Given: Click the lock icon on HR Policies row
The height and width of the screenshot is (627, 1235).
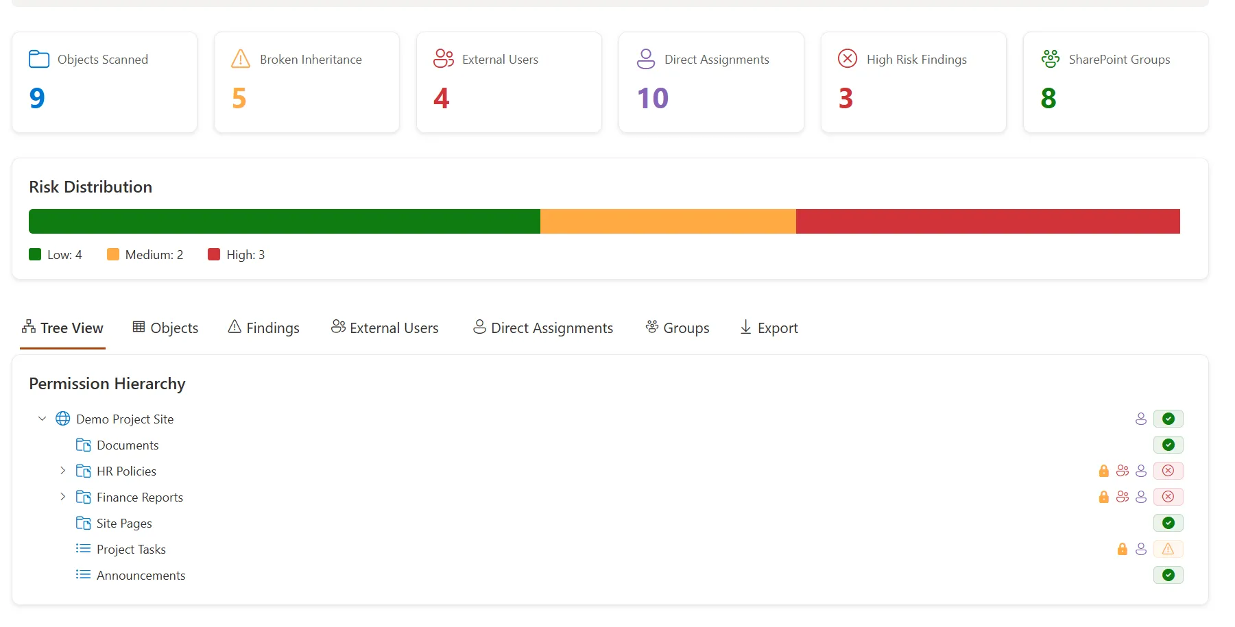Looking at the screenshot, I should coord(1103,471).
